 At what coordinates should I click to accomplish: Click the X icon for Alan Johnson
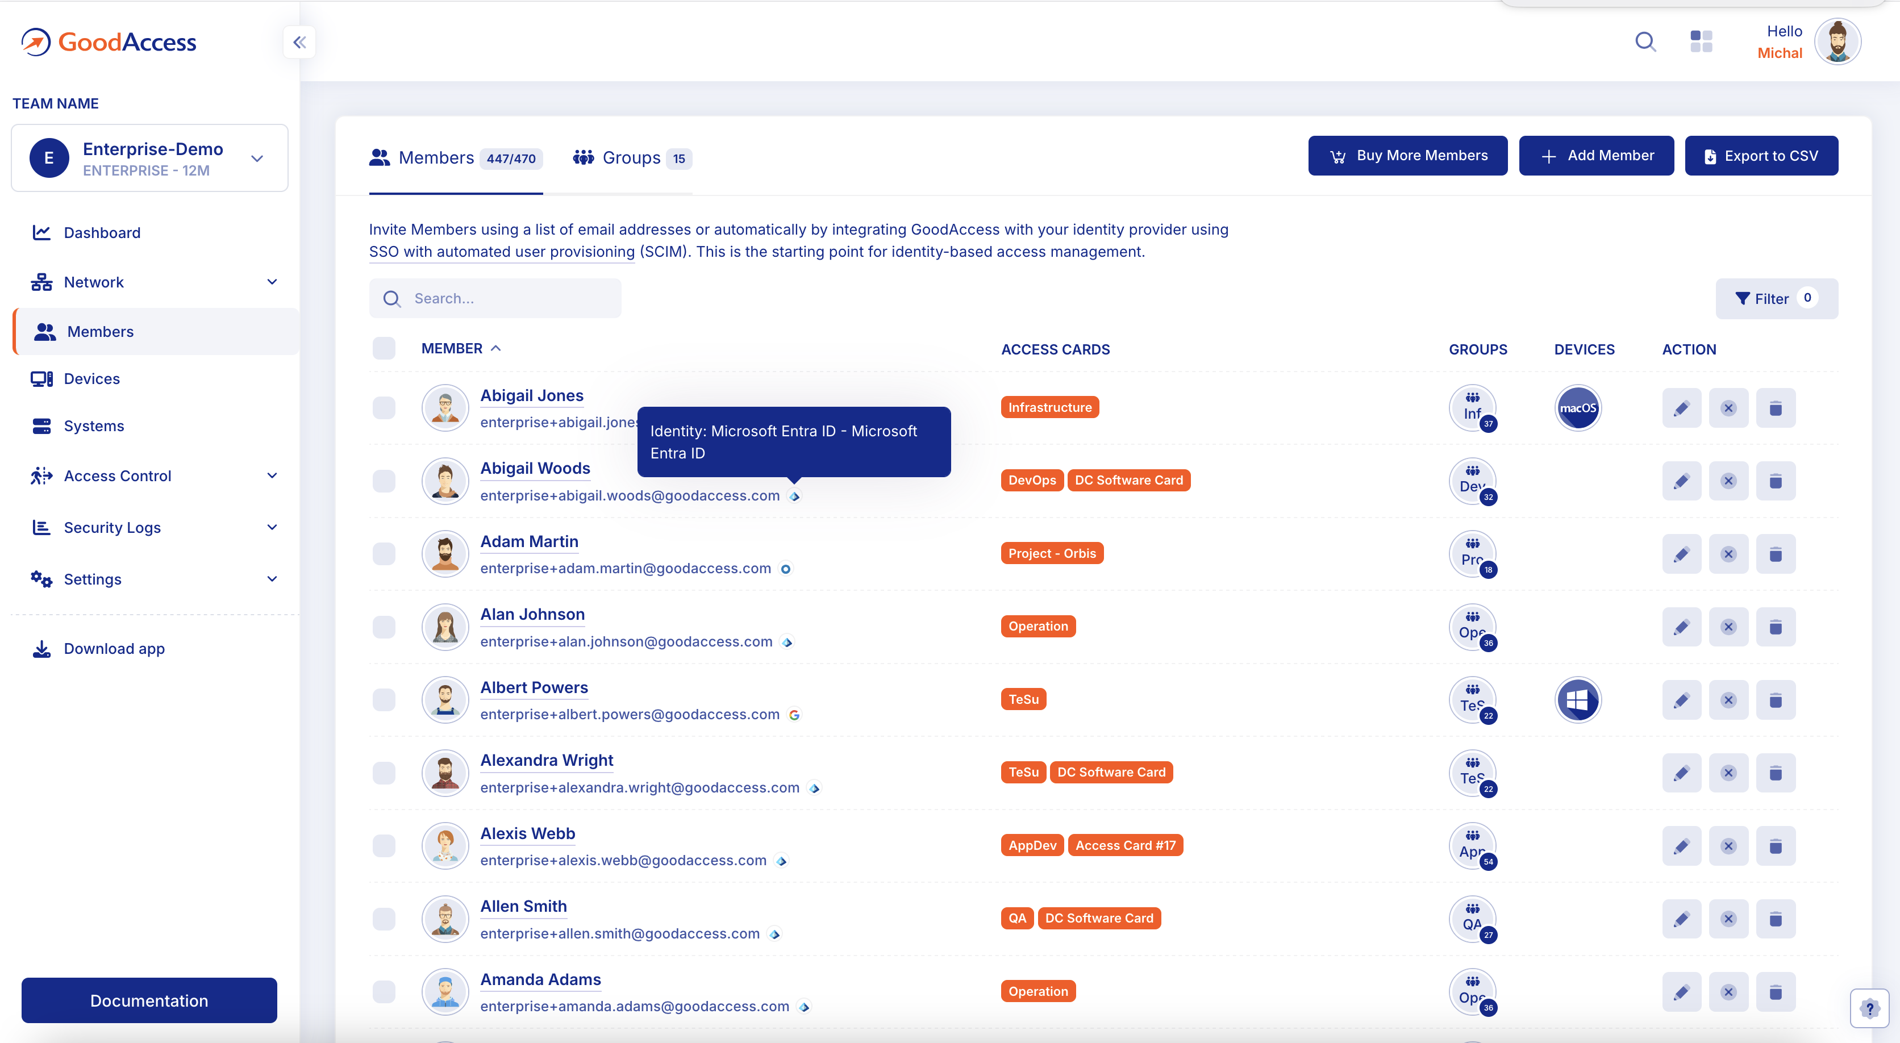pos(1728,627)
